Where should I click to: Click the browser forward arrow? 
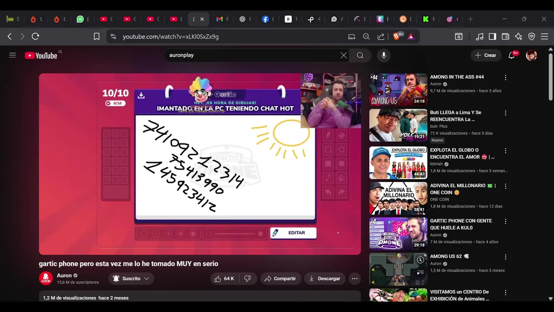[x=23, y=36]
